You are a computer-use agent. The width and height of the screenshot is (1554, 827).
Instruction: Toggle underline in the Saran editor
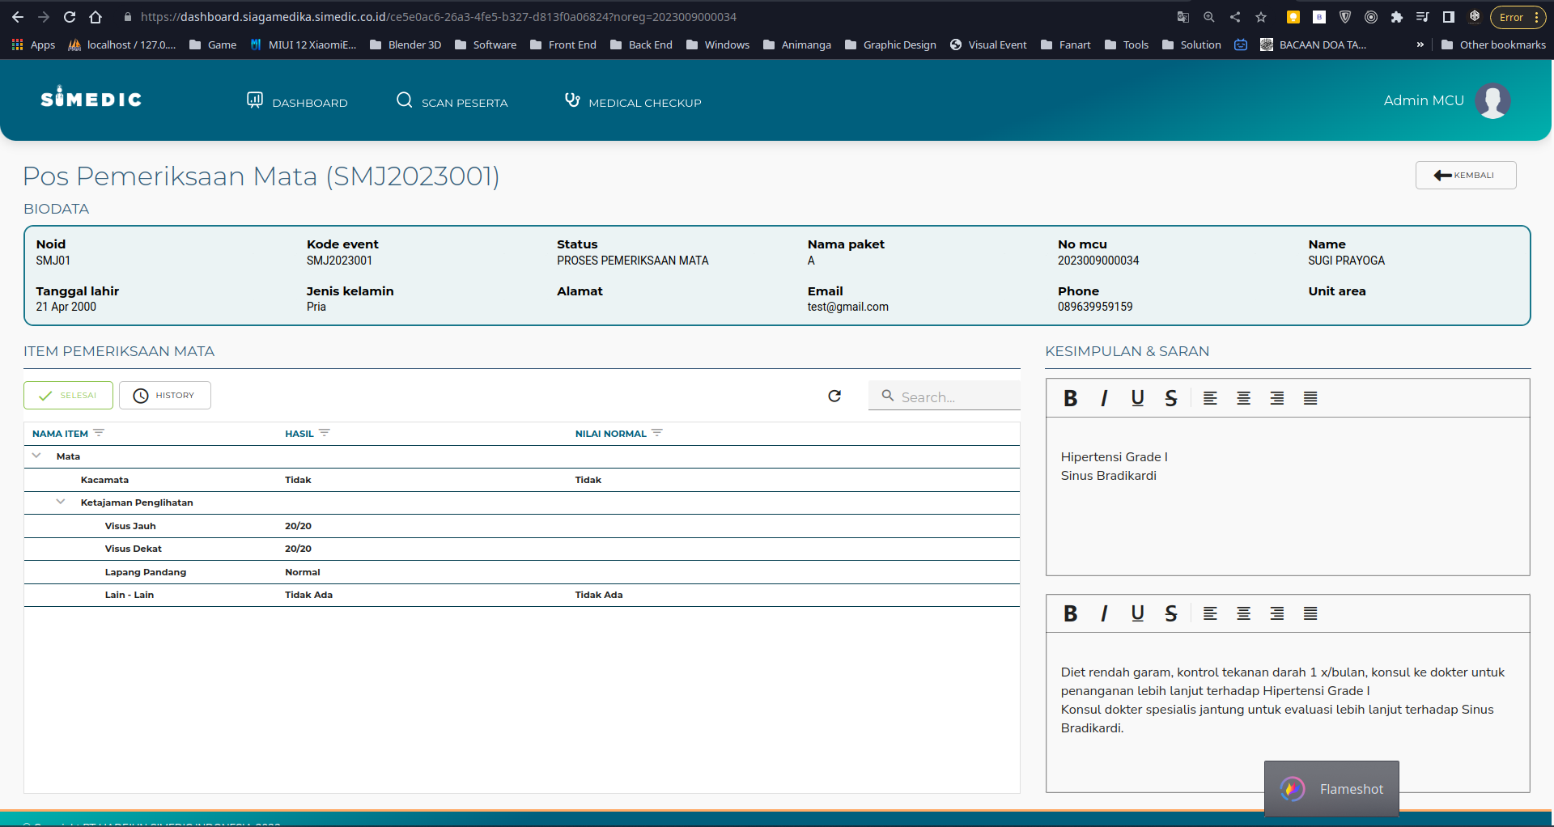(x=1137, y=613)
